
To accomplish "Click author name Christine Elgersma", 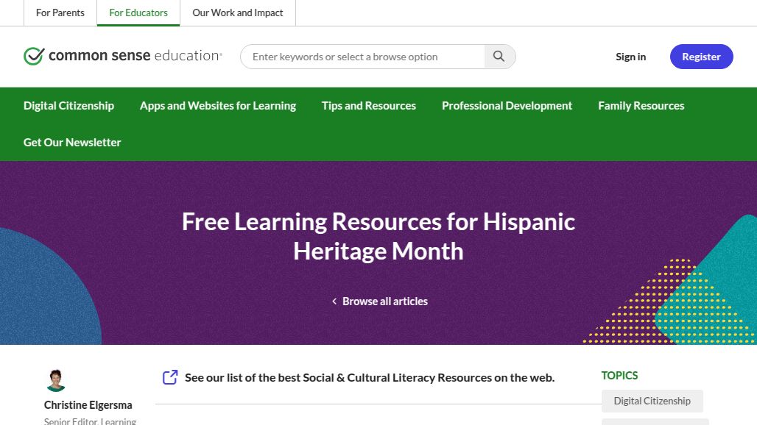I will [88, 404].
